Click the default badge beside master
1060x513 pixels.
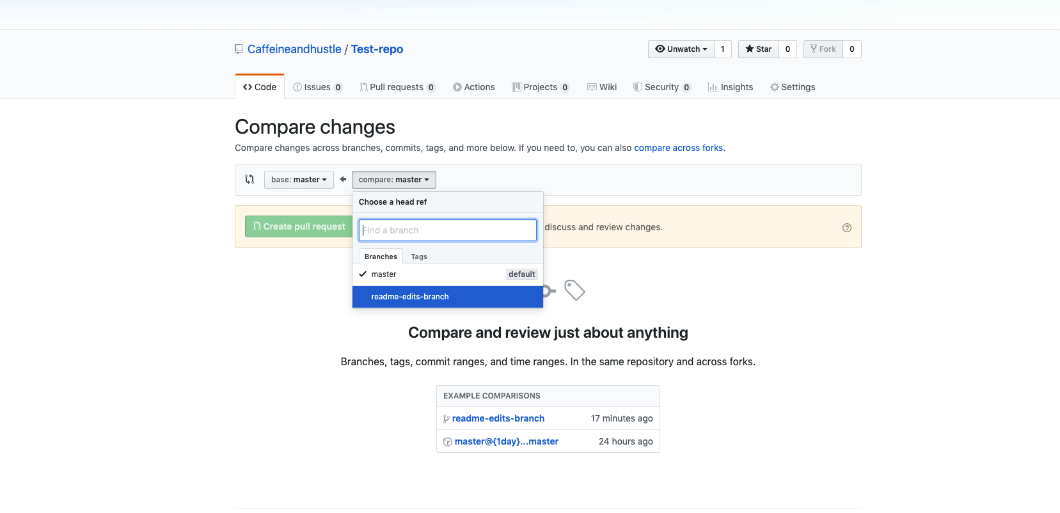(522, 274)
